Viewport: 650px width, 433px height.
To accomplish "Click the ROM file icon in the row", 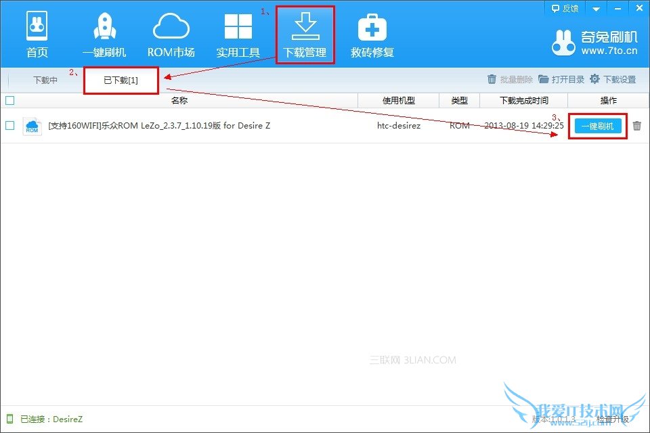I will click(32, 126).
